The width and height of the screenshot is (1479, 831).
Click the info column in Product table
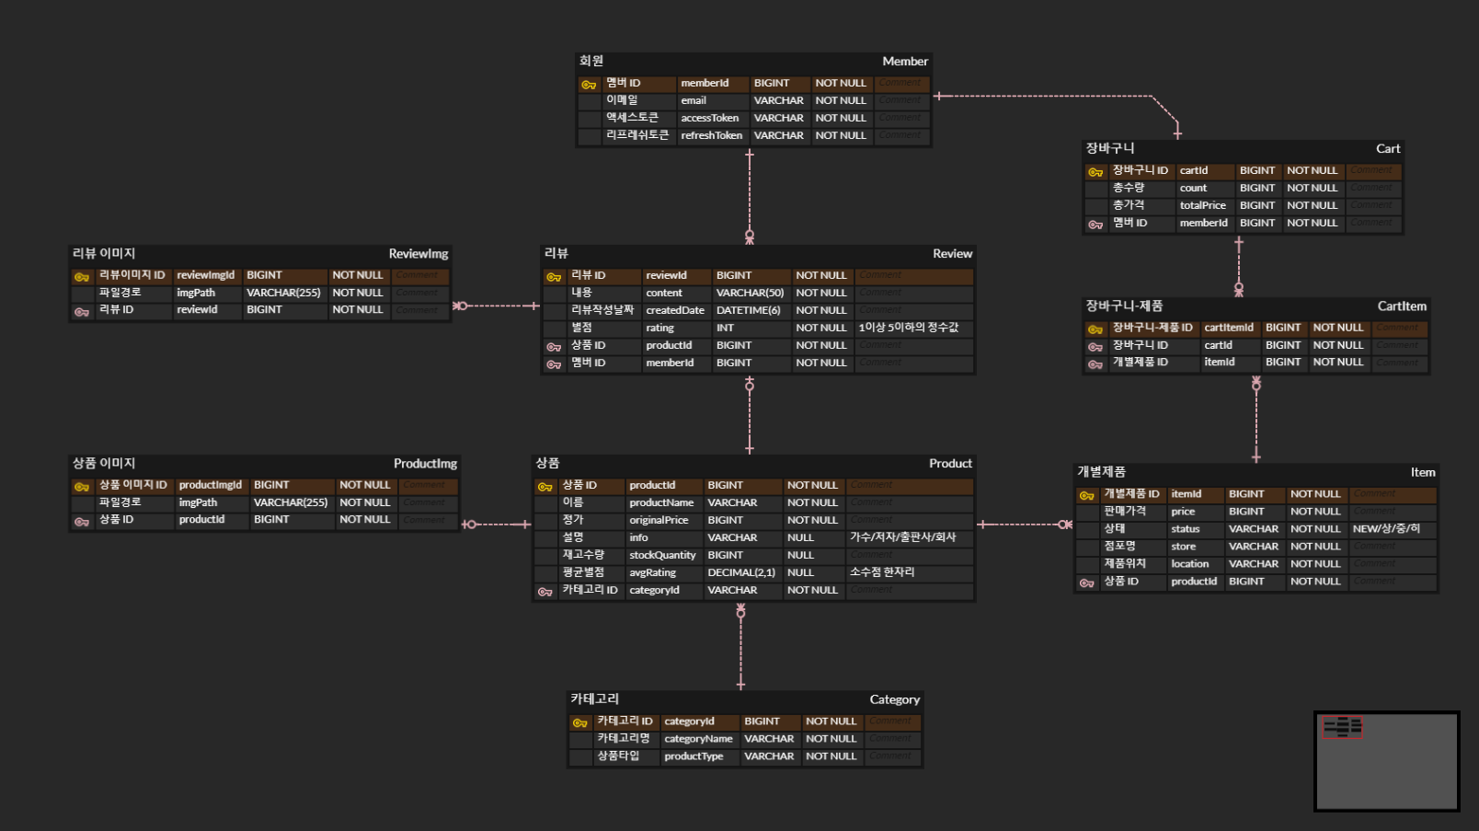pos(638,538)
